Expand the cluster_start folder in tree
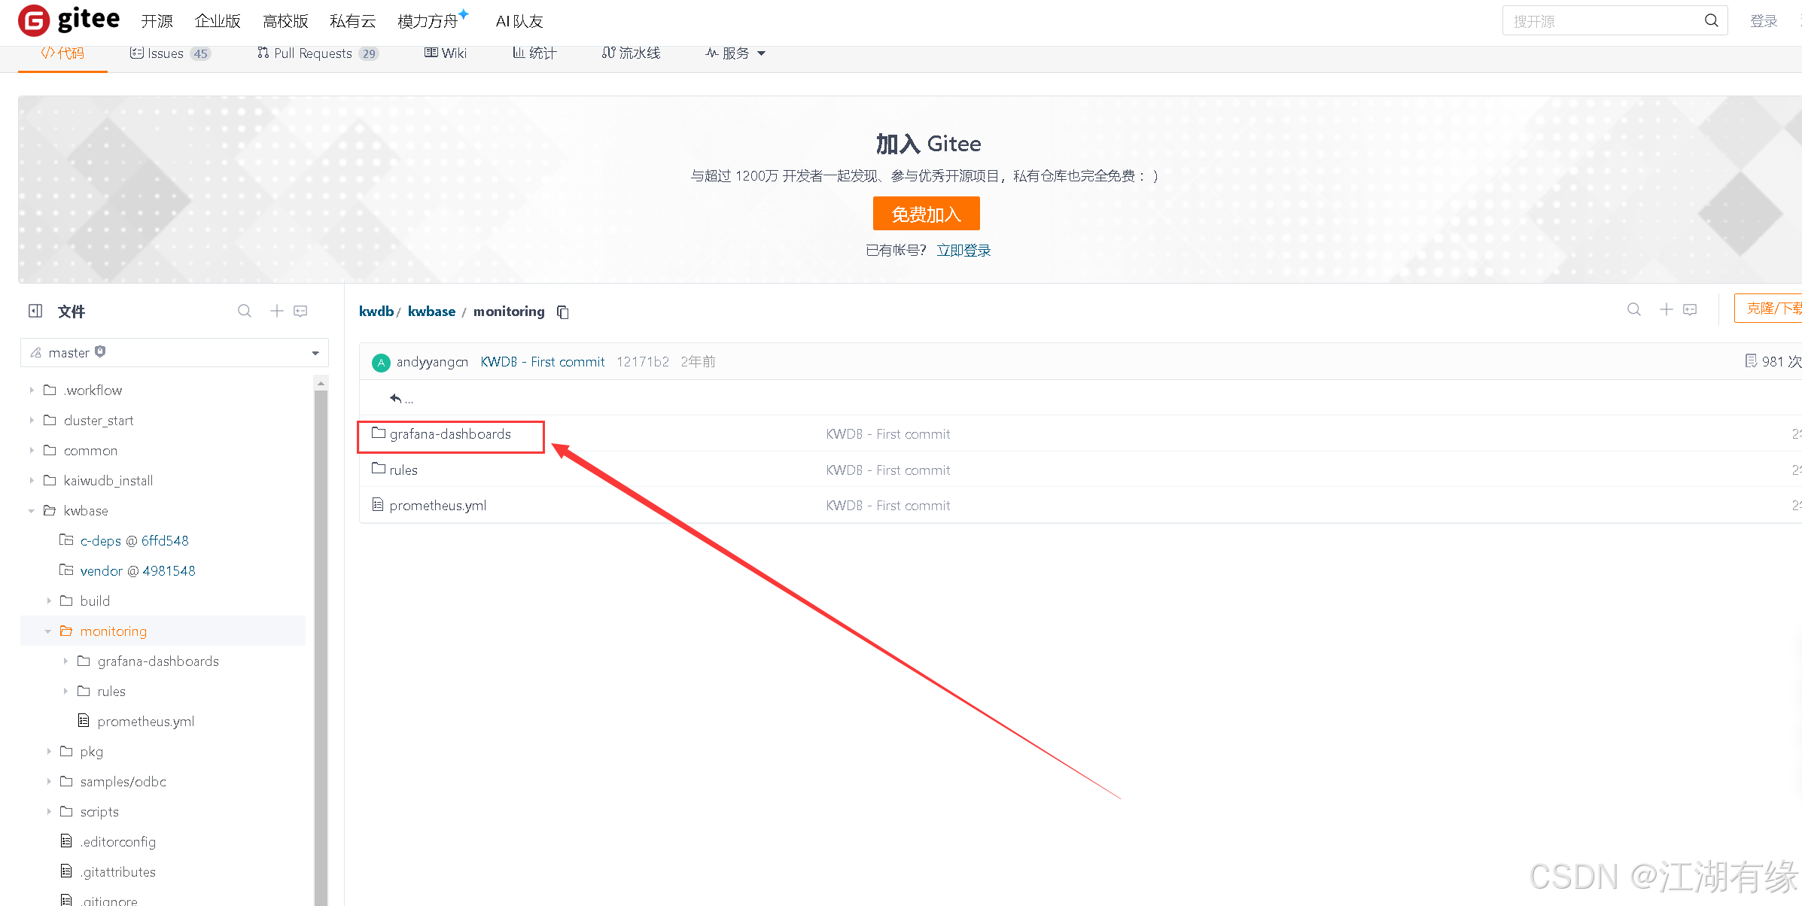 [x=32, y=420]
